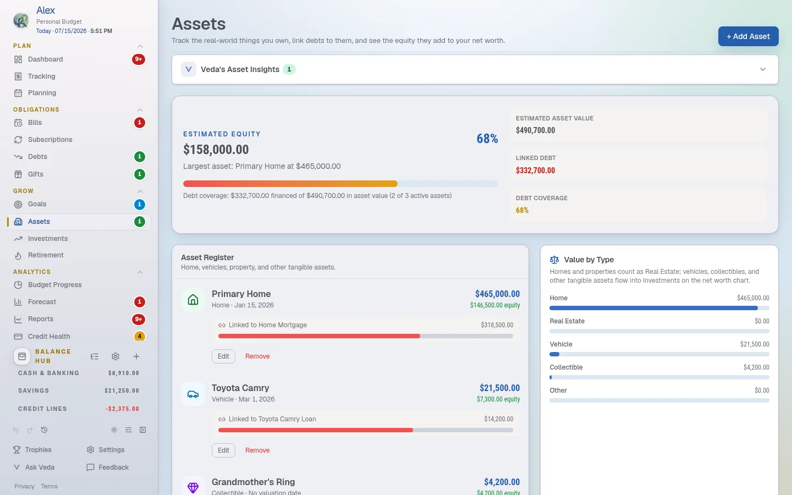Go to Tracking

79,76
